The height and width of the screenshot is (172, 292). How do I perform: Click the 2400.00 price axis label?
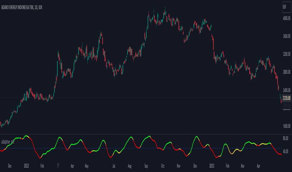pos(286,90)
